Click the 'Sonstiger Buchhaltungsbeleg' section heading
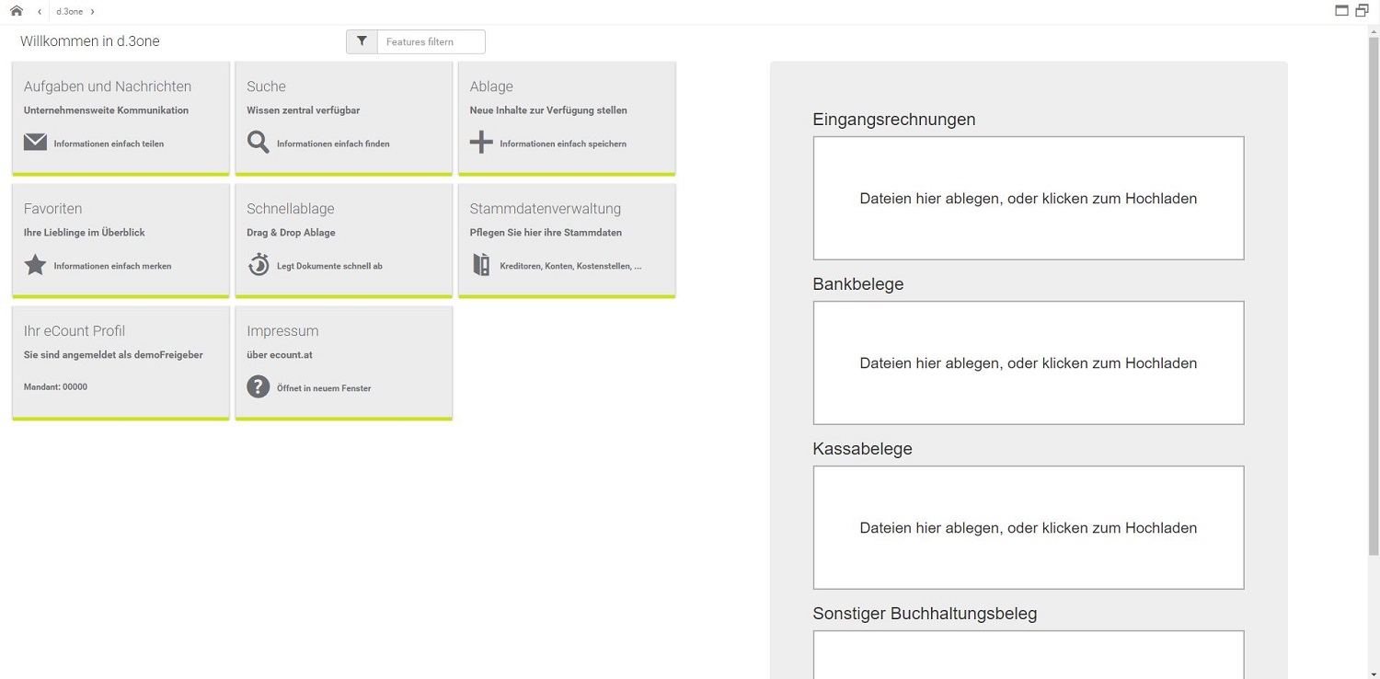The width and height of the screenshot is (1380, 679). point(925,614)
